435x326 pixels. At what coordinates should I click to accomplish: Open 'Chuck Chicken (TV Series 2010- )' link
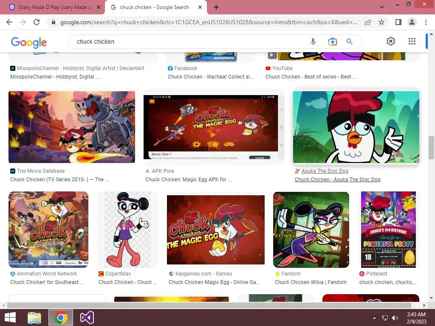pos(59,180)
